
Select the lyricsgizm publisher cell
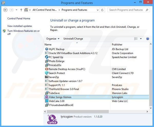[x=117, y=97]
